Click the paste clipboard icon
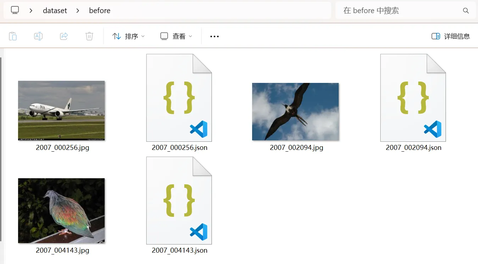This screenshot has width=478, height=264. pos(13,36)
